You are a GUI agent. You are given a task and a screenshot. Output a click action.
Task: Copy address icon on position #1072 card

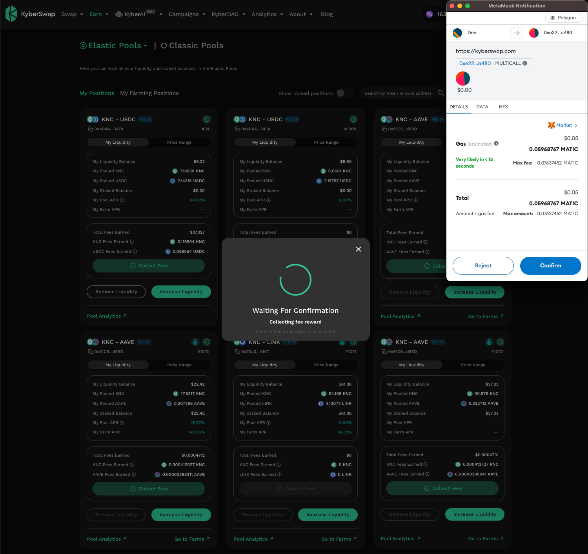click(384, 351)
